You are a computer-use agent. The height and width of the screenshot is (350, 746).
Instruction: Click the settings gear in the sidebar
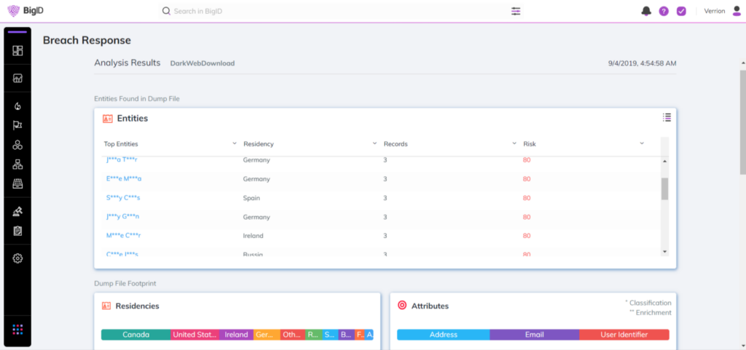click(x=17, y=258)
